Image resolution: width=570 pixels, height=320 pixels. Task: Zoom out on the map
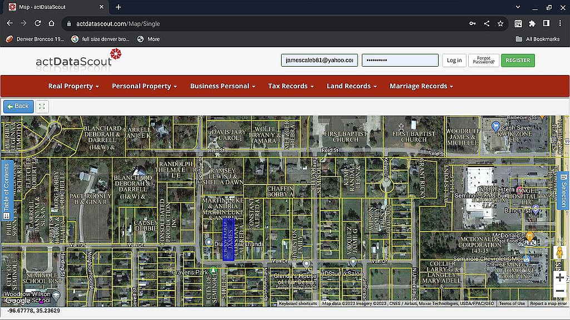coord(559,291)
